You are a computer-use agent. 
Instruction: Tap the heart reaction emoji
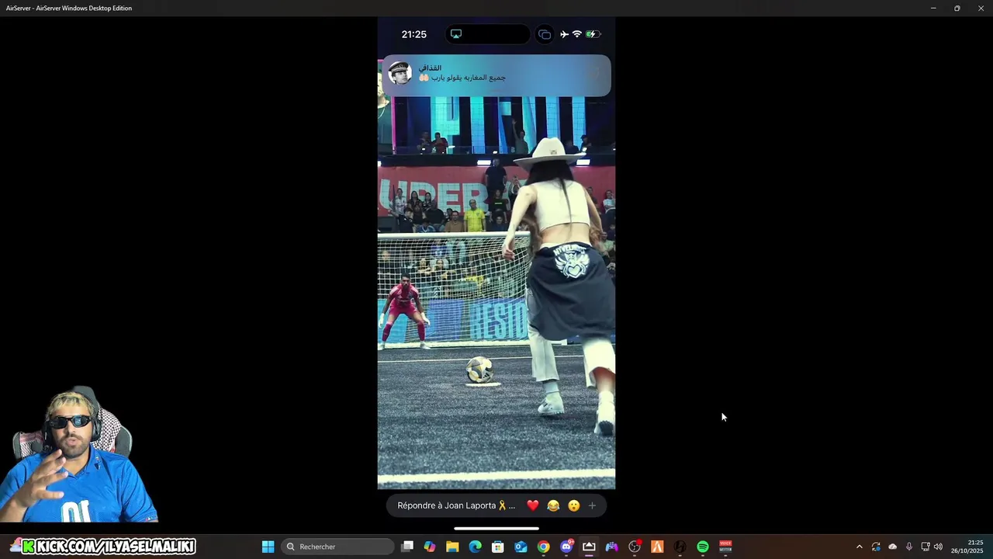[x=532, y=505]
